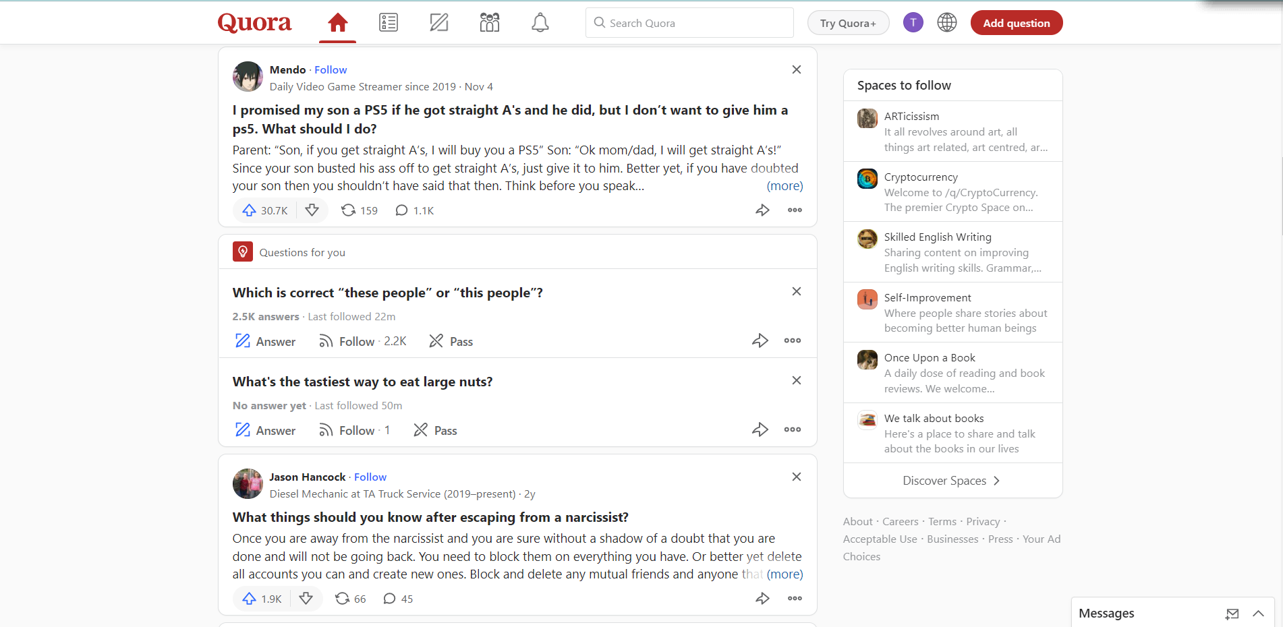
Task: Go to the Home feed tab
Action: click(x=337, y=23)
